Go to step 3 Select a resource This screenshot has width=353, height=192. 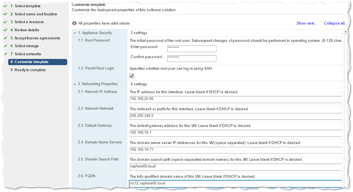tap(27, 22)
